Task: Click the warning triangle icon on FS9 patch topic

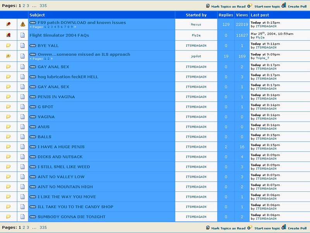Action: [22, 24]
